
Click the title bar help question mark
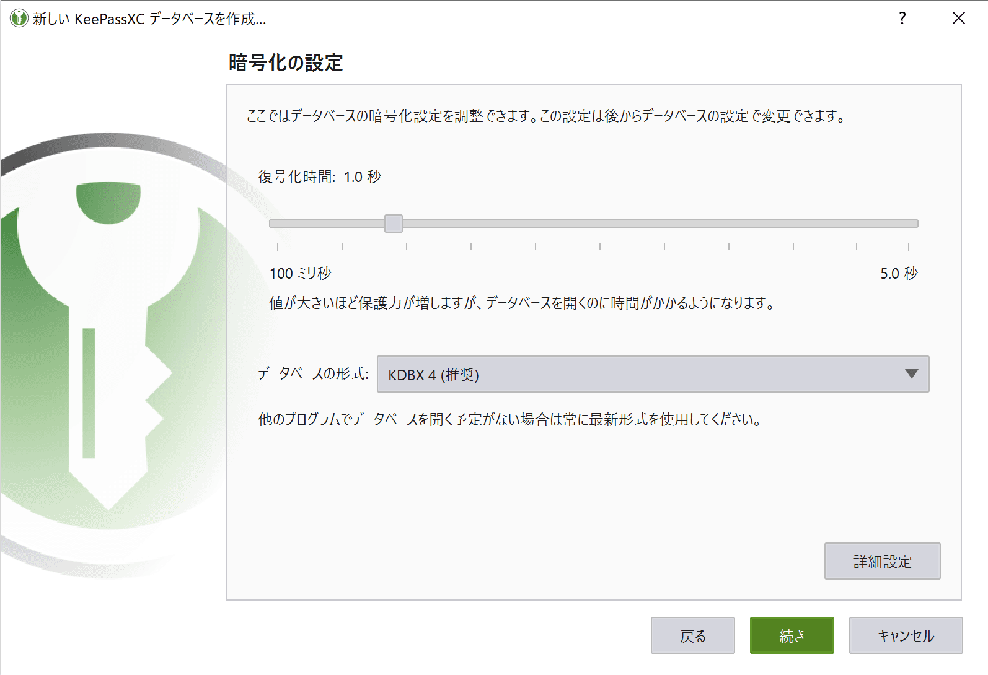pyautogui.click(x=902, y=18)
